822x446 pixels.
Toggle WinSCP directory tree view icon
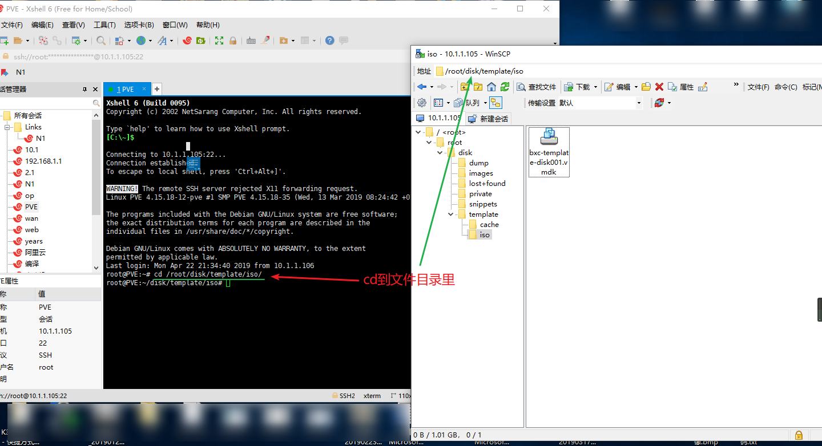coord(495,103)
